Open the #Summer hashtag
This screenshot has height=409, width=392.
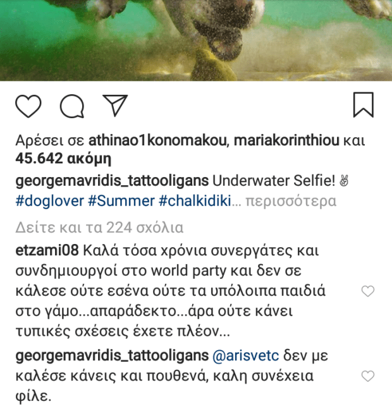(x=121, y=201)
